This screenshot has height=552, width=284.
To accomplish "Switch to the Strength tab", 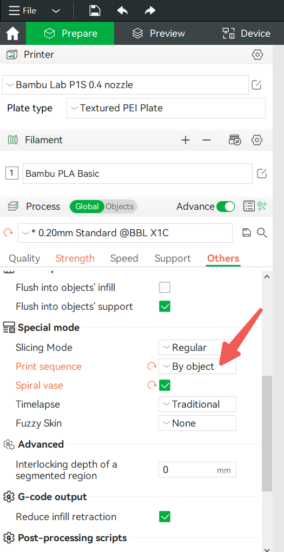I will coord(75,258).
